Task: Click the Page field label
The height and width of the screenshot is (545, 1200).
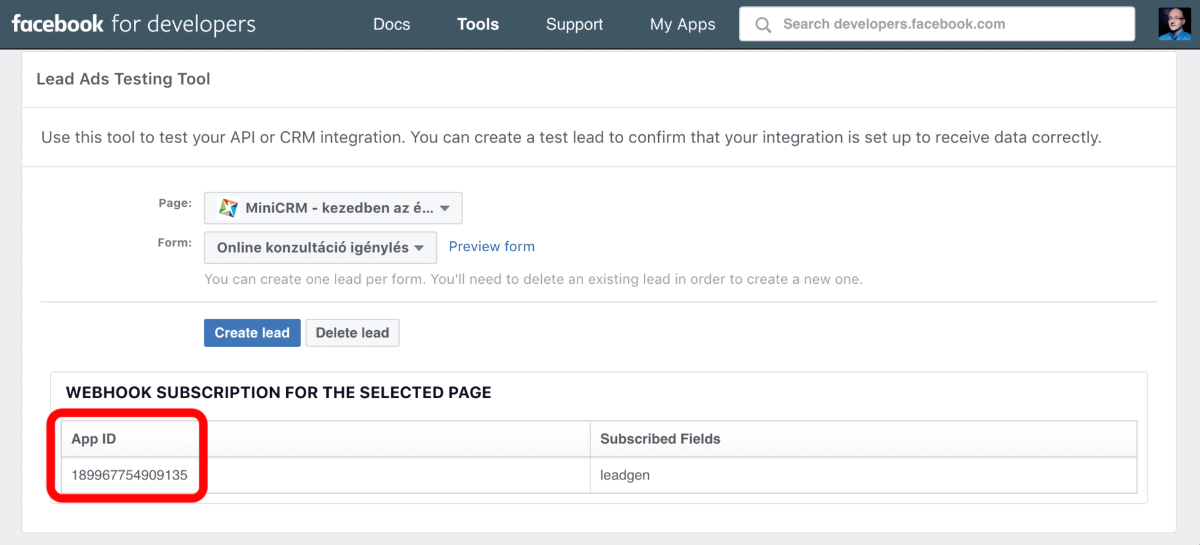Action: pos(175,203)
